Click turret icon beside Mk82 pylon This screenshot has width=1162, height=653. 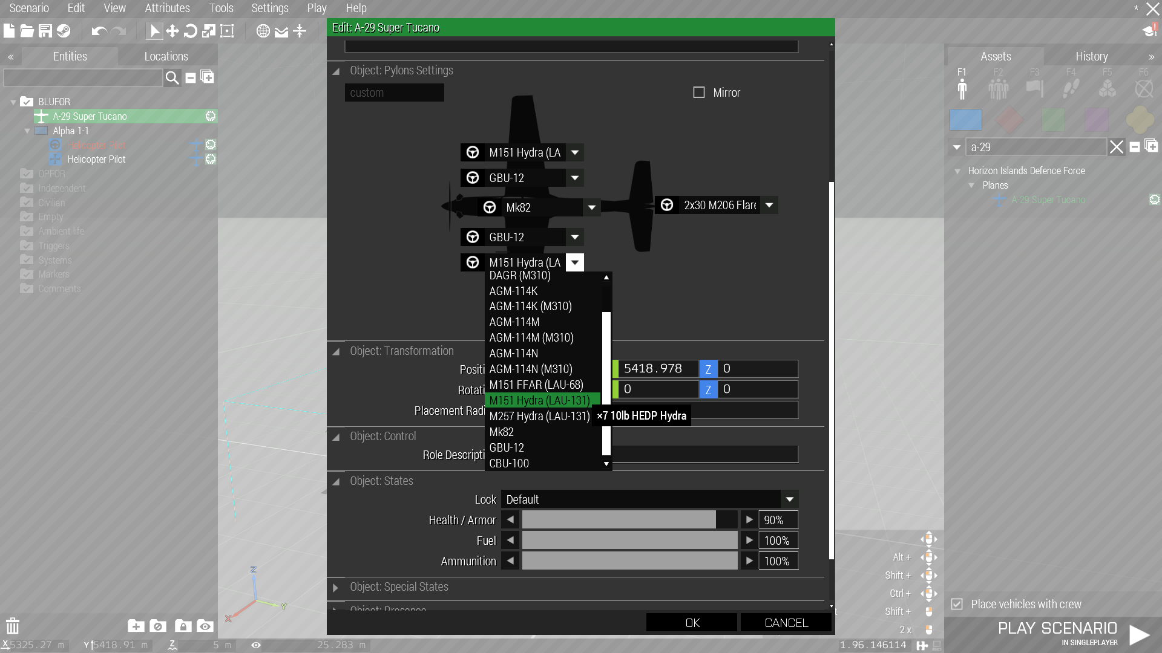[x=490, y=207]
